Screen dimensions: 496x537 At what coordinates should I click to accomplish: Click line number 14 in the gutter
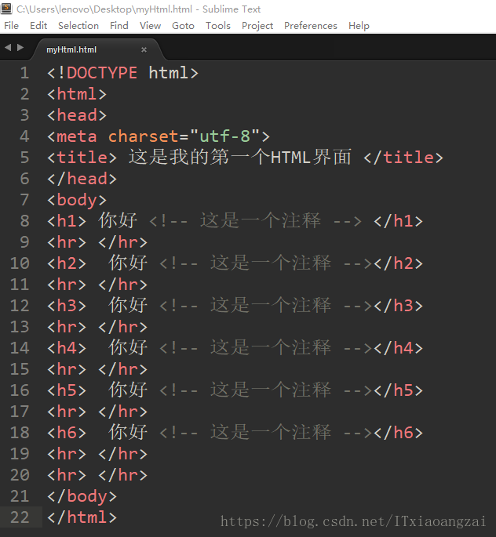coord(20,348)
